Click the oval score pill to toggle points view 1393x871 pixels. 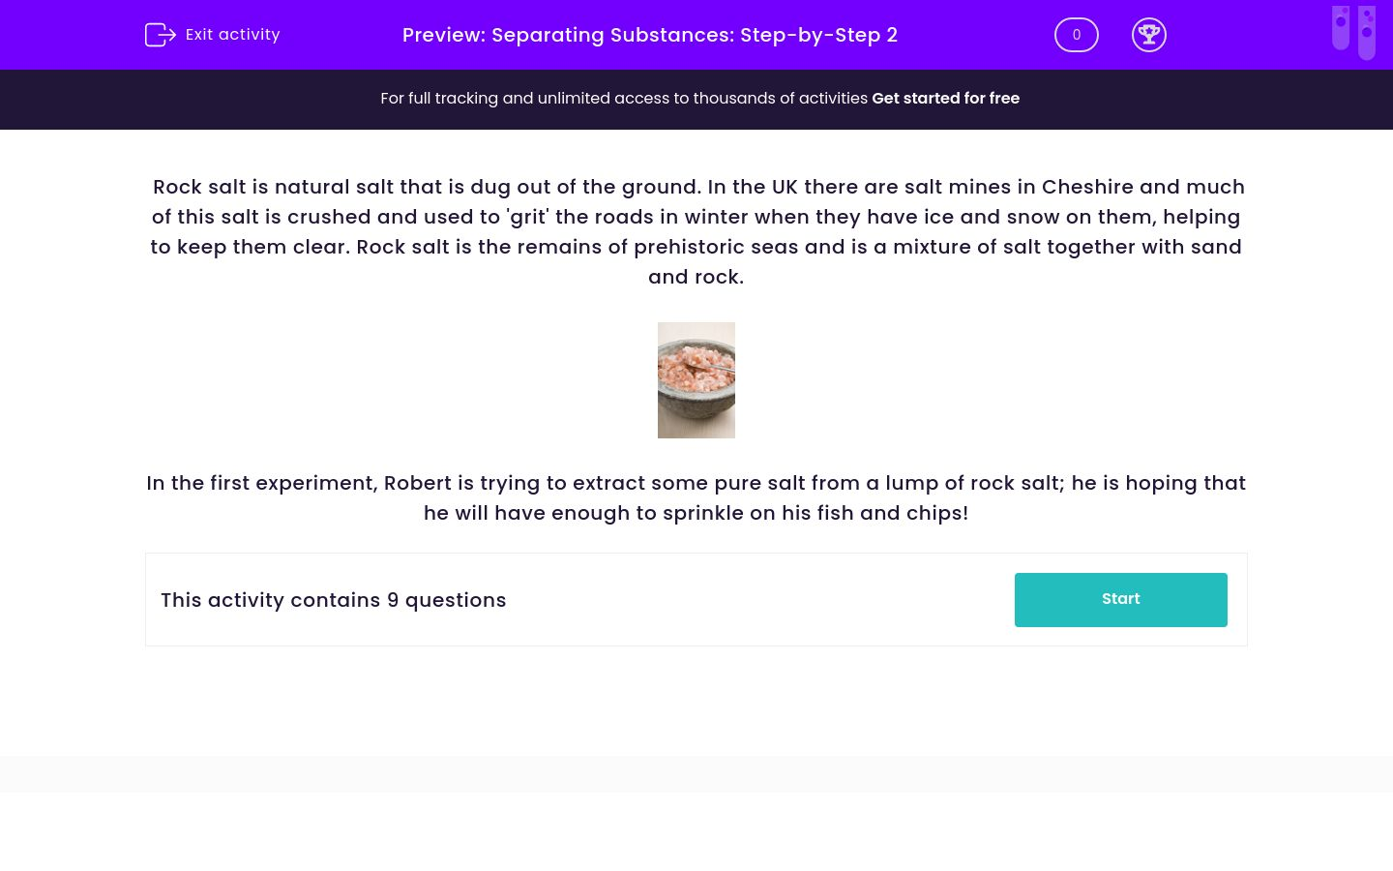pyautogui.click(x=1077, y=35)
